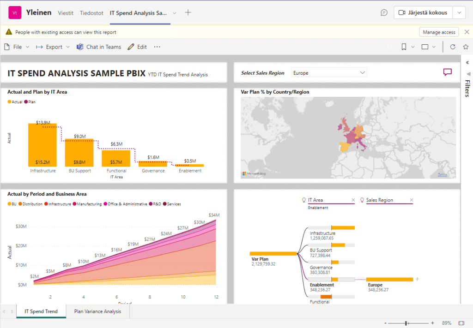473x328 pixels.
Task: Favorite the report with star icon
Action: click(x=466, y=47)
